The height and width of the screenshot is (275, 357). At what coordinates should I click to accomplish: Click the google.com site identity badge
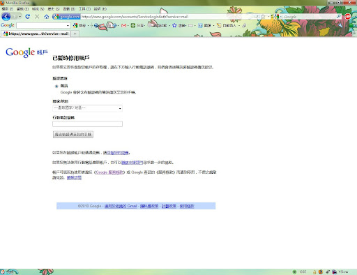(x=66, y=17)
